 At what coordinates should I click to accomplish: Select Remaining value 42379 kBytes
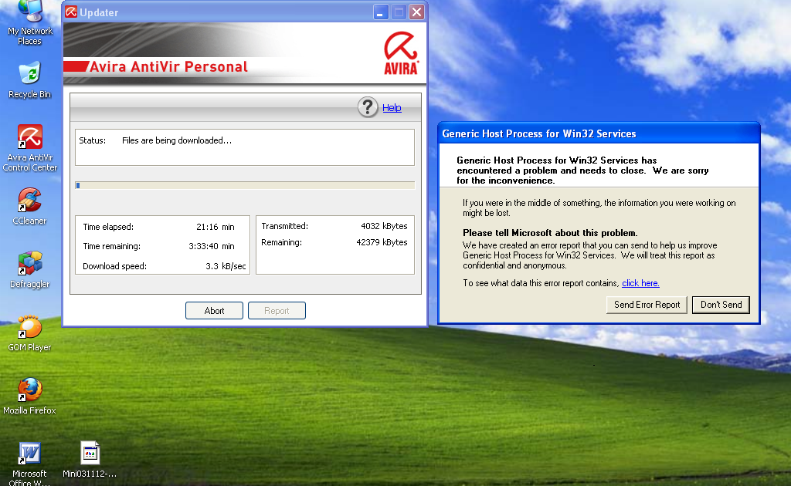382,242
